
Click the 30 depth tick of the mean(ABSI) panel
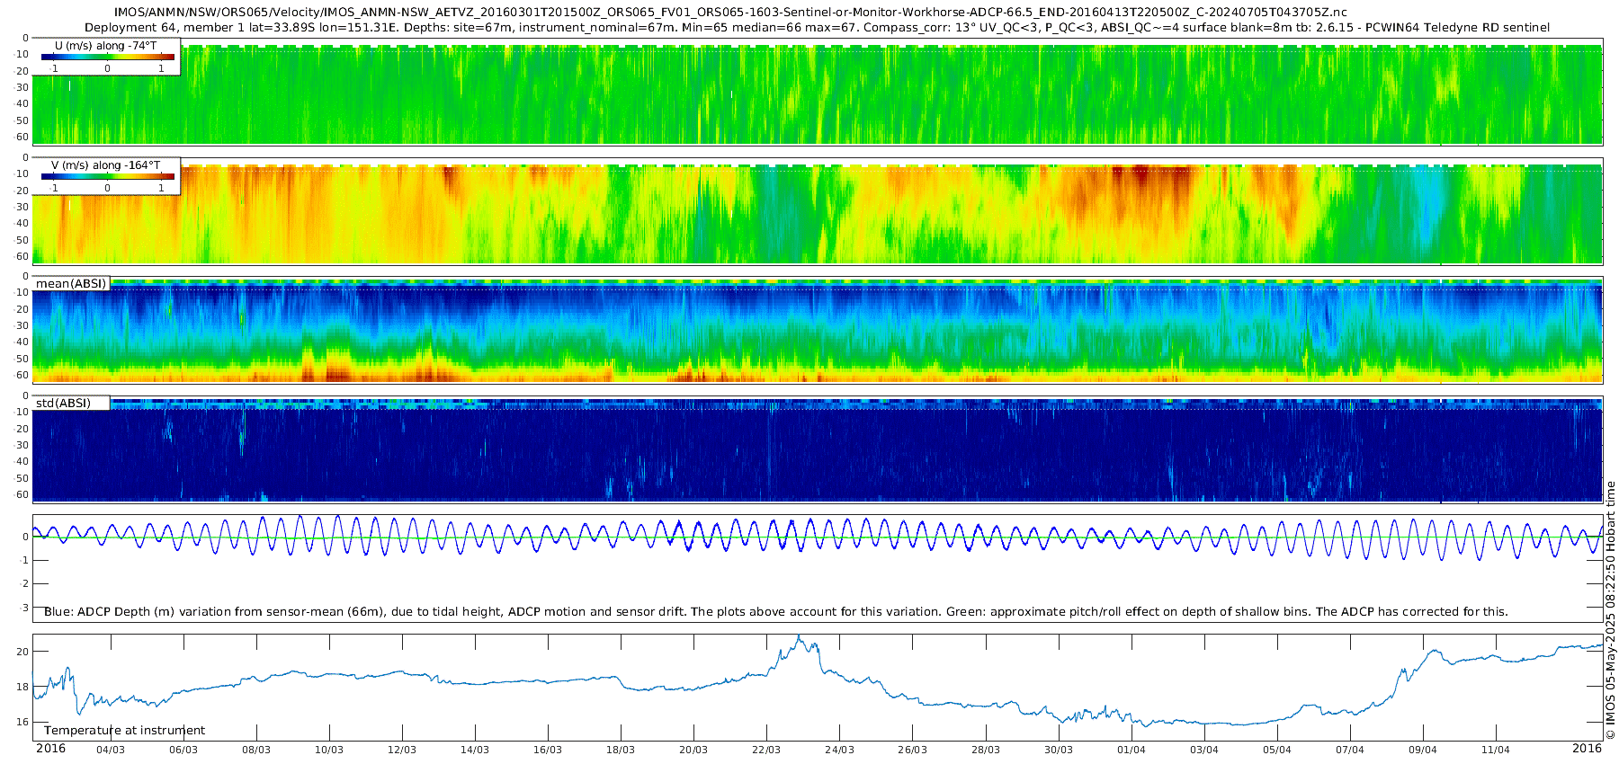click(x=22, y=326)
